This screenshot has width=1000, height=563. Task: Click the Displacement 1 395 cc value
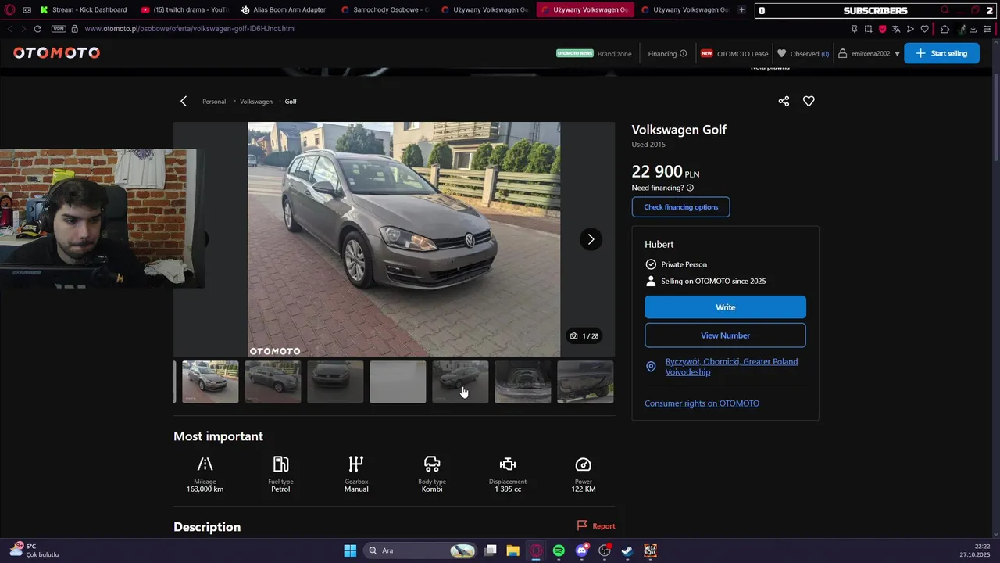[x=508, y=489]
